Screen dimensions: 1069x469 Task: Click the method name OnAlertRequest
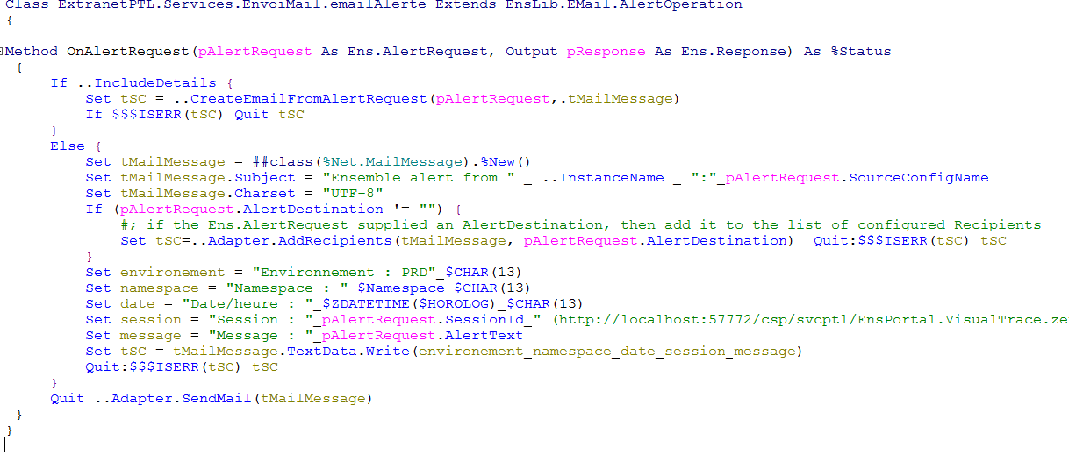[x=128, y=52]
